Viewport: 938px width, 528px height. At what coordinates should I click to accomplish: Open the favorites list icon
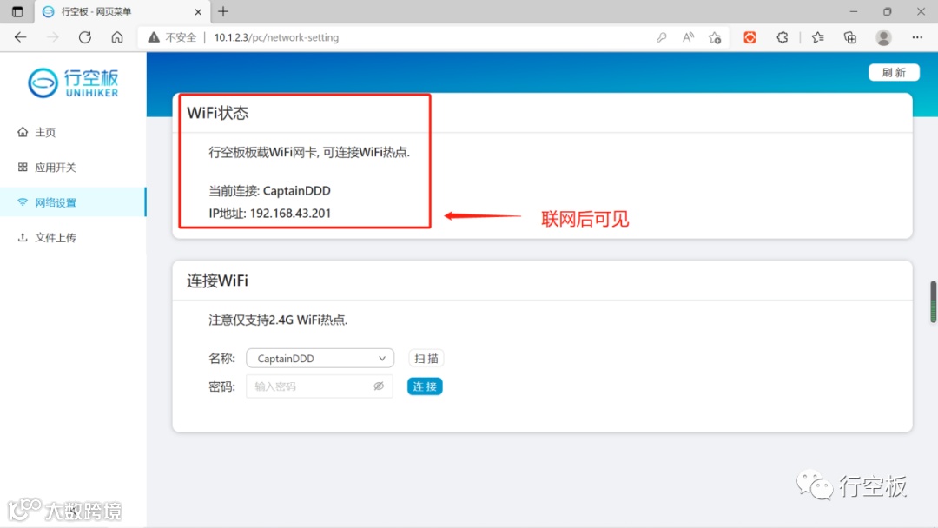click(818, 37)
